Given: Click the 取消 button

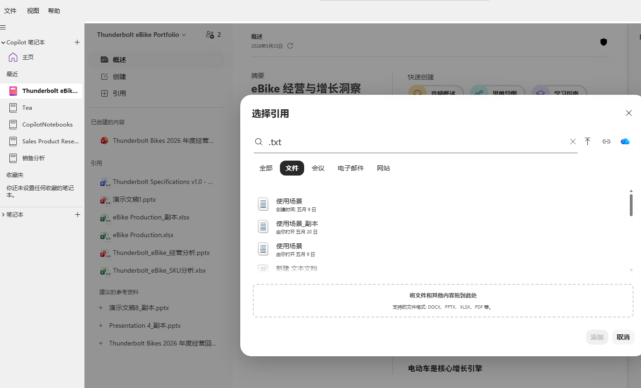Looking at the screenshot, I should coord(623,337).
